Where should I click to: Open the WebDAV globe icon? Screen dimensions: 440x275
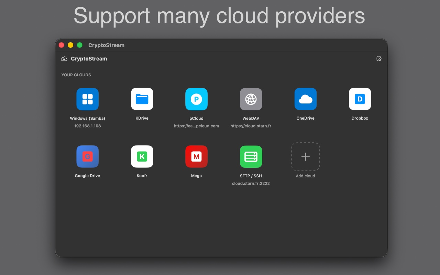[251, 99]
